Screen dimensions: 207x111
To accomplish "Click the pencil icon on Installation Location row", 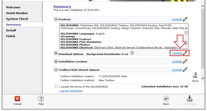I will [185, 61].
